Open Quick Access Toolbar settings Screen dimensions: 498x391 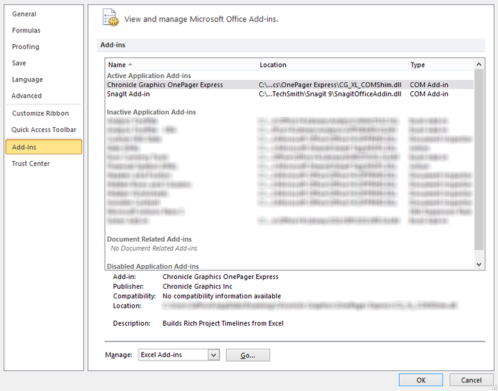[44, 130]
